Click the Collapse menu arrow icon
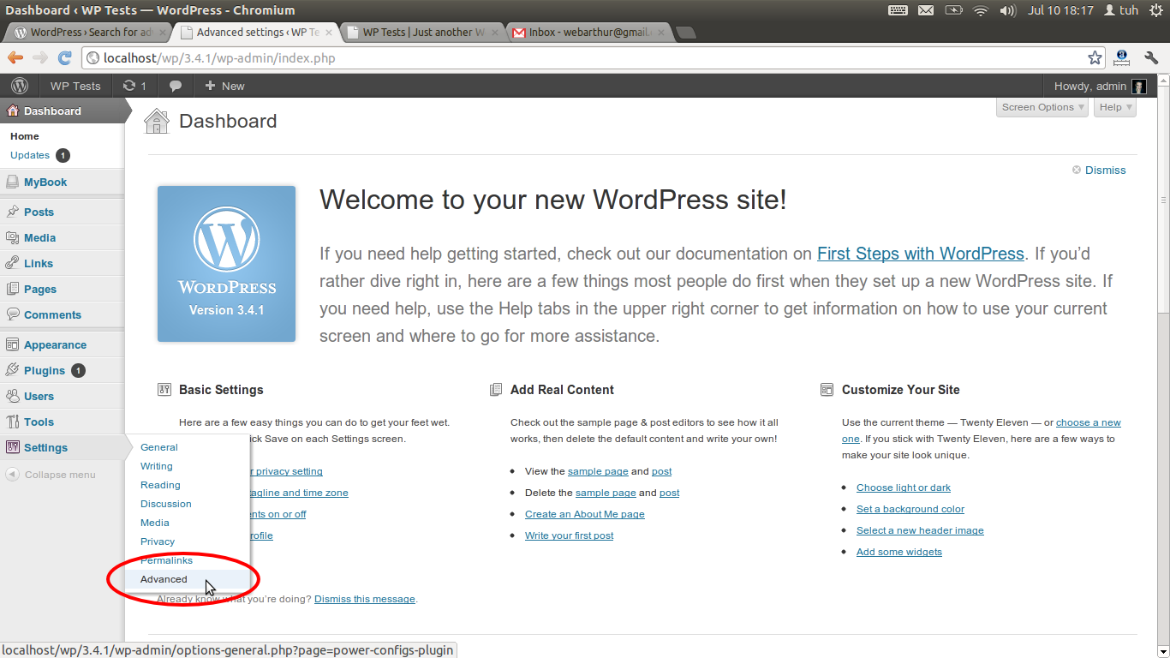The height and width of the screenshot is (658, 1170). pyautogui.click(x=13, y=474)
